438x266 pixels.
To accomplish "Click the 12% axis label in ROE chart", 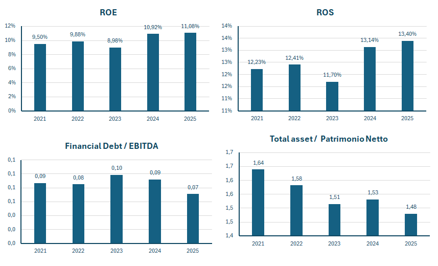I will click(x=10, y=26).
